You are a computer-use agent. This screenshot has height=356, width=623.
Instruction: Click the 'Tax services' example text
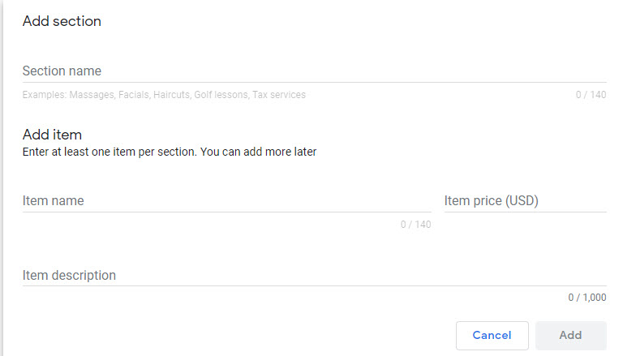(x=279, y=95)
